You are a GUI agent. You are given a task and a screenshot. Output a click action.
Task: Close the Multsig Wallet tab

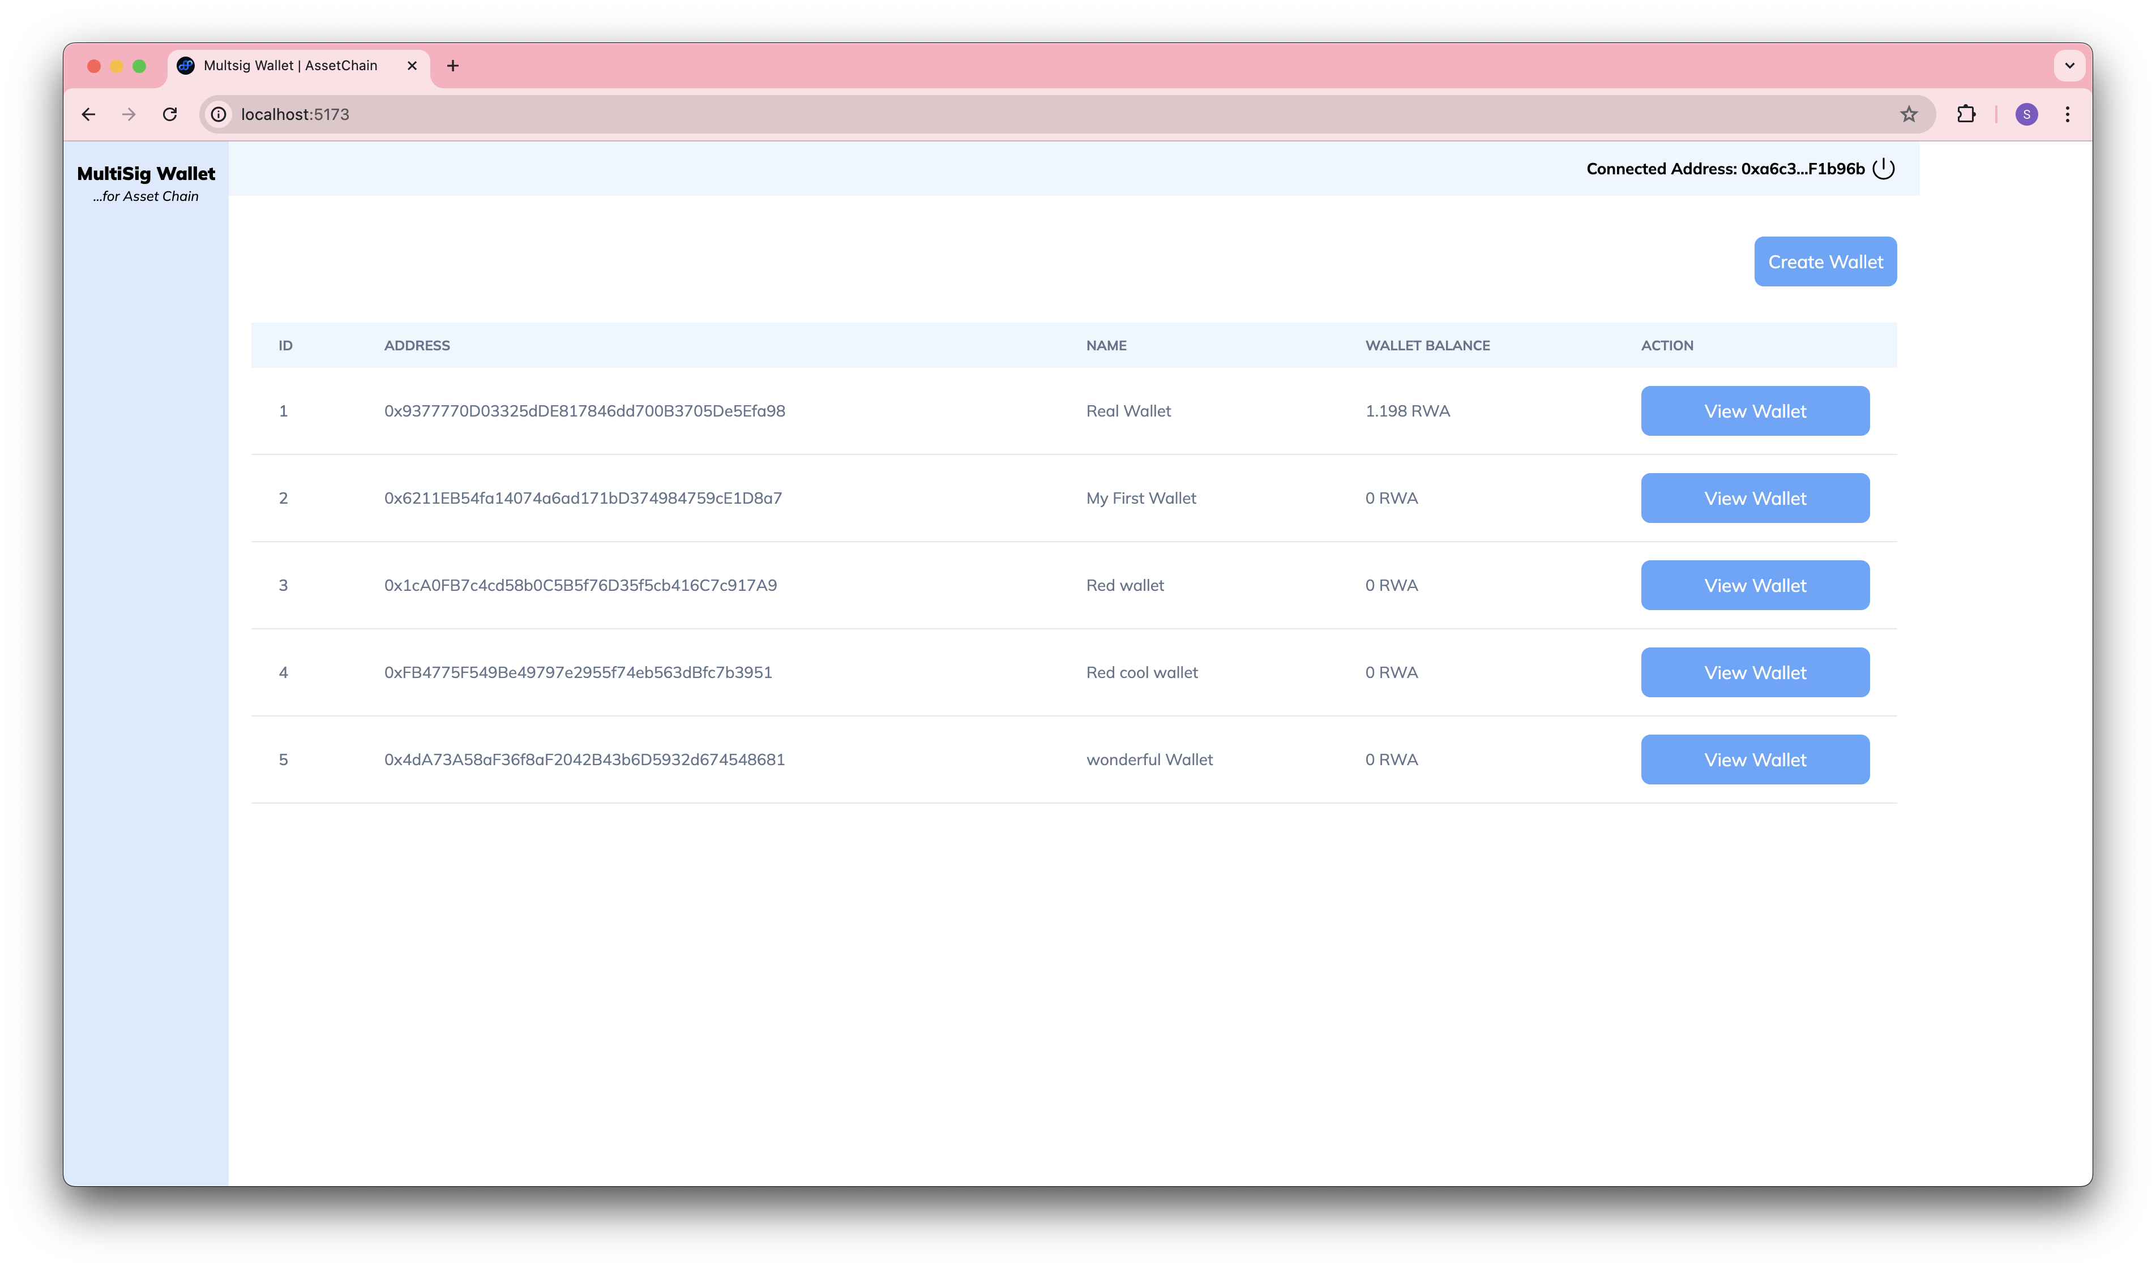tap(412, 66)
